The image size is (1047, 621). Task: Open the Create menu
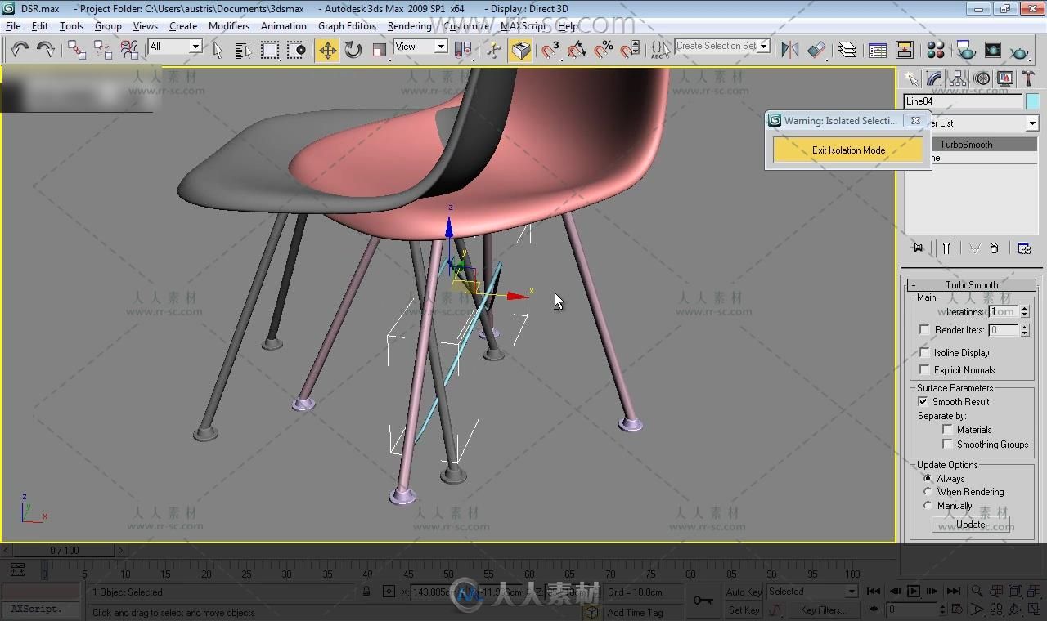click(x=183, y=26)
